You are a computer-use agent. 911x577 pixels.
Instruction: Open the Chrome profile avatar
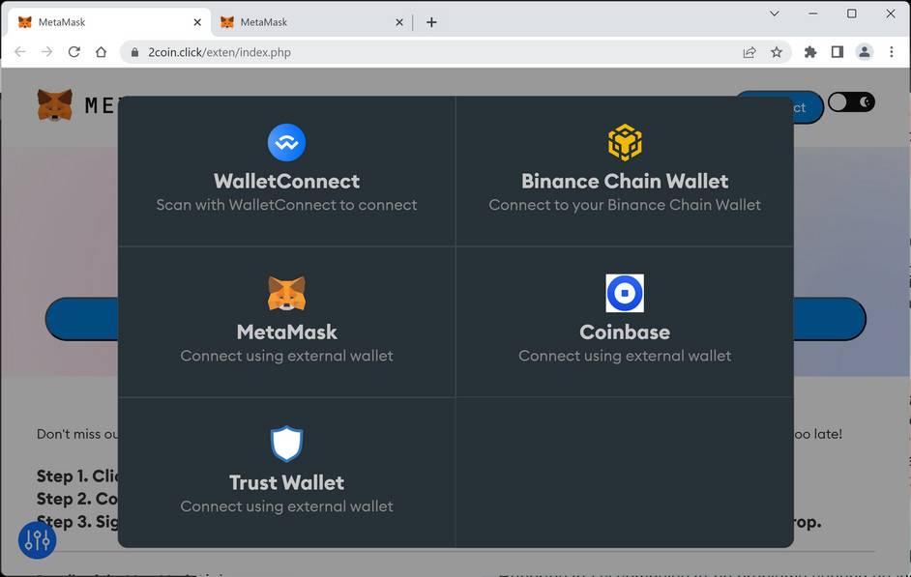click(x=865, y=52)
